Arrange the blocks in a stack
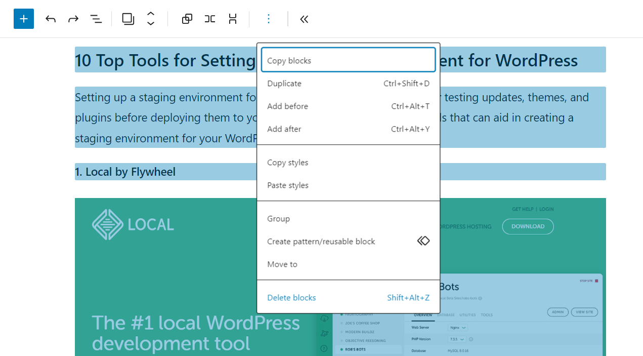The height and width of the screenshot is (356, 643). (x=233, y=19)
